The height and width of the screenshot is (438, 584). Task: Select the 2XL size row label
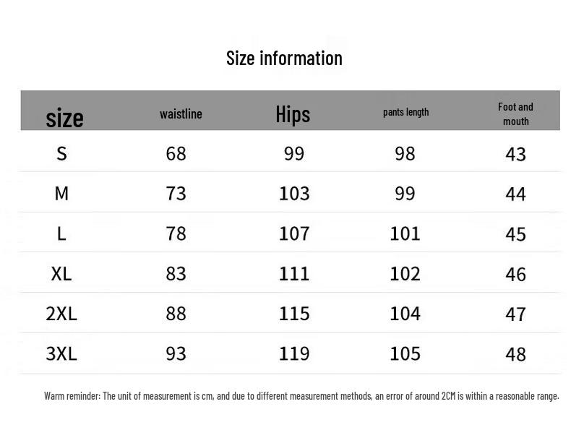coord(61,314)
